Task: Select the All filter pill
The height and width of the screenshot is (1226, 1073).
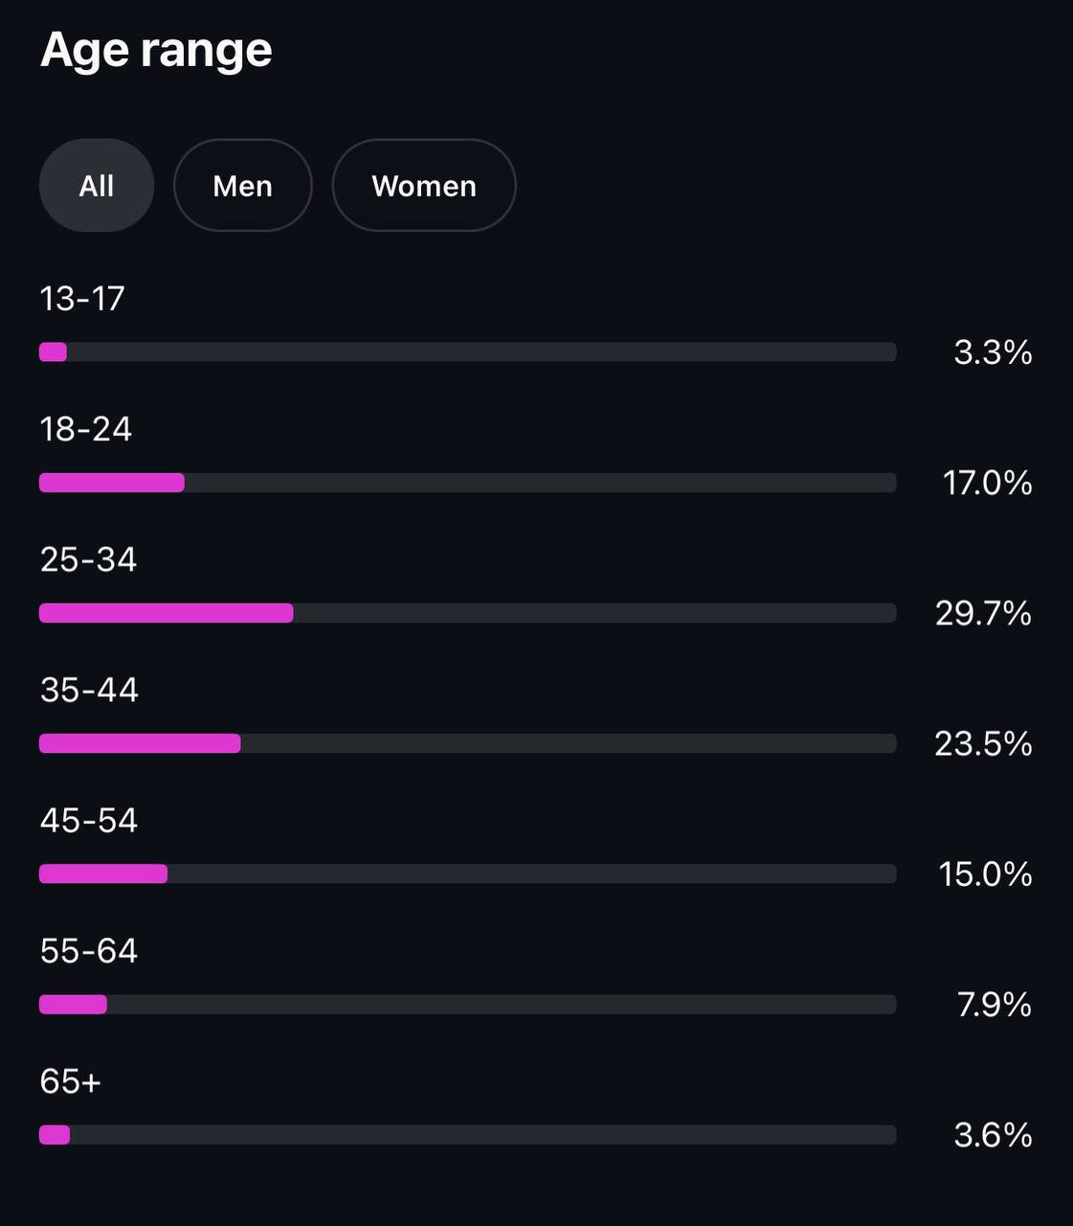Action: pyautogui.click(x=97, y=186)
